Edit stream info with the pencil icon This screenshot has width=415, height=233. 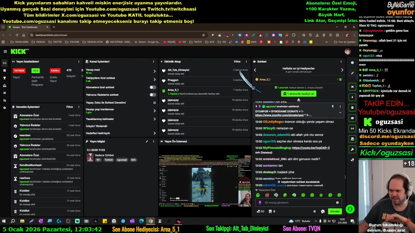[147, 141]
